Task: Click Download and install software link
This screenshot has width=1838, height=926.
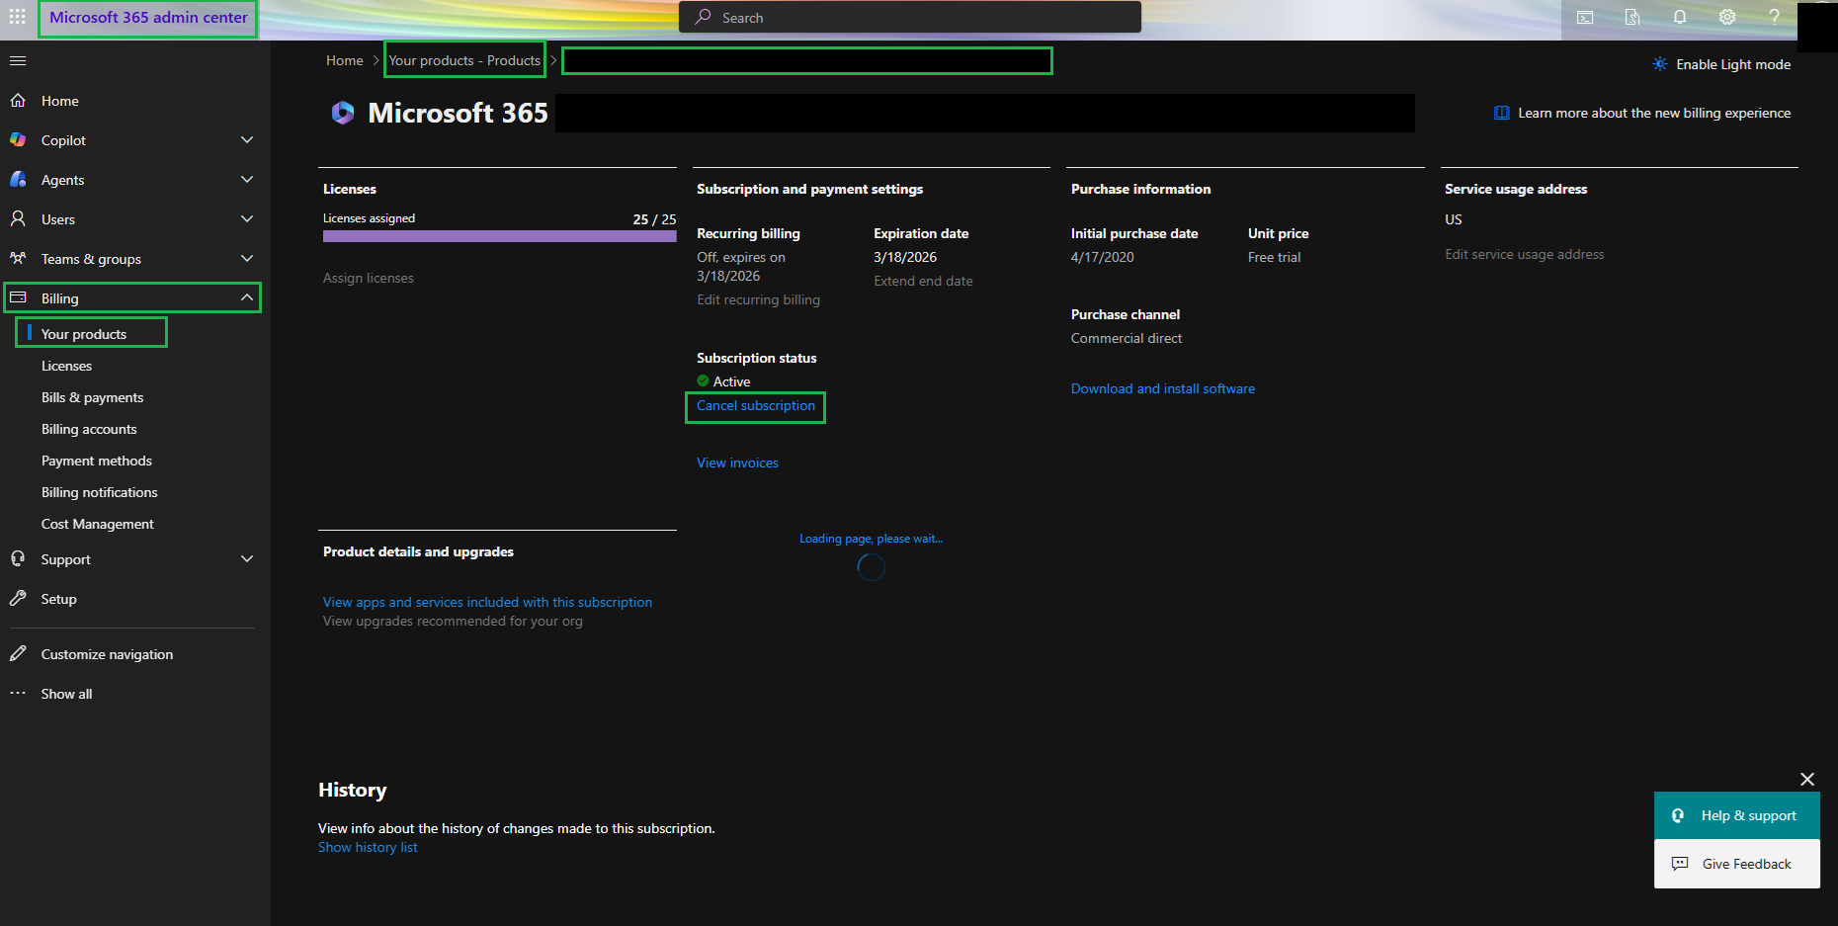Action: tap(1163, 388)
